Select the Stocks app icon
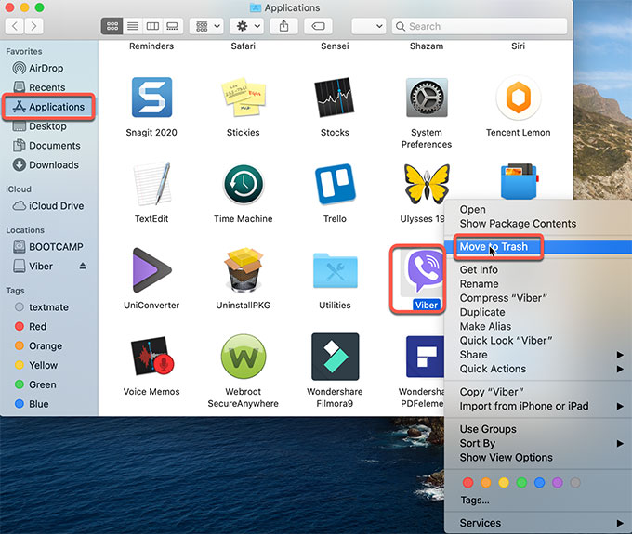The image size is (632, 534). click(335, 98)
